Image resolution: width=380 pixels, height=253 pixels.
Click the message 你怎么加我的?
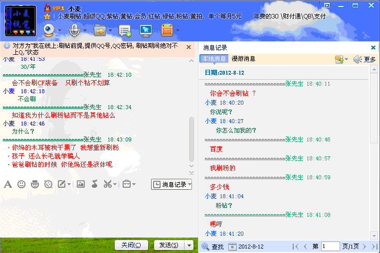click(x=236, y=130)
